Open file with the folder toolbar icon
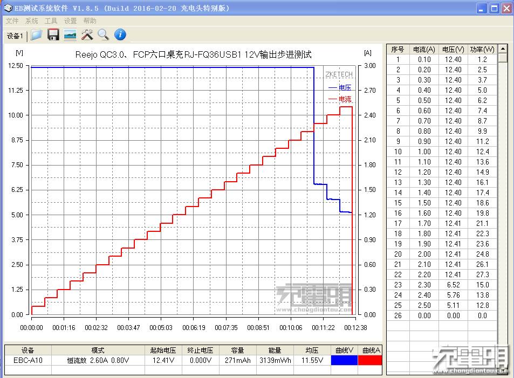This screenshot has height=378, width=514. click(36, 35)
